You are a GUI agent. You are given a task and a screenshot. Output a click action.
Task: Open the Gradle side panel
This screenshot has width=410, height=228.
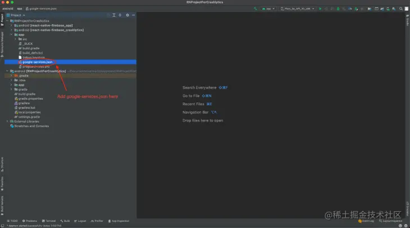(407, 20)
